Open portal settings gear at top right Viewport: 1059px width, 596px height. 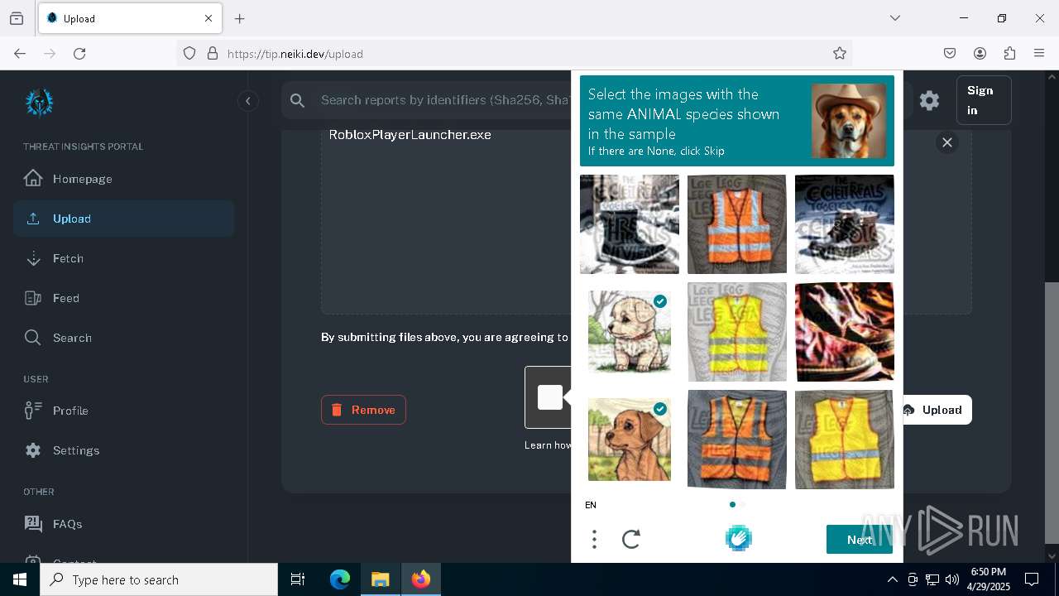point(929,100)
